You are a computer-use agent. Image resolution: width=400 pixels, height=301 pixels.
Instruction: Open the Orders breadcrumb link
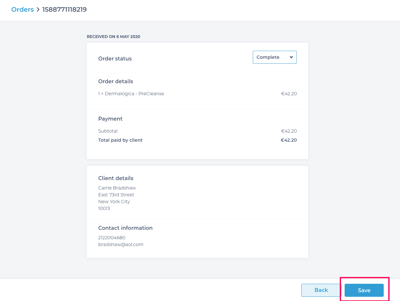(22, 9)
